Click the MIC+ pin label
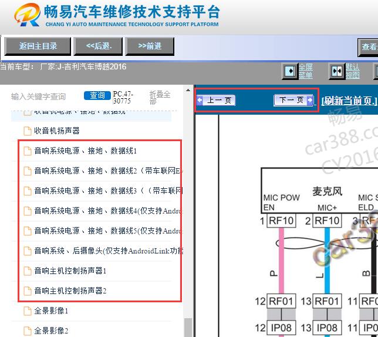378x337 pixels. click(327, 208)
